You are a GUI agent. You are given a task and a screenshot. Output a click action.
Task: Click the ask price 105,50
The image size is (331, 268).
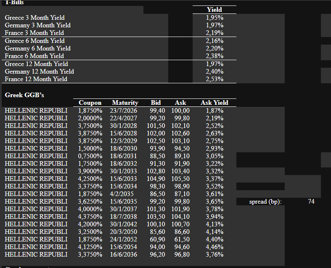pyautogui.click(x=180, y=179)
